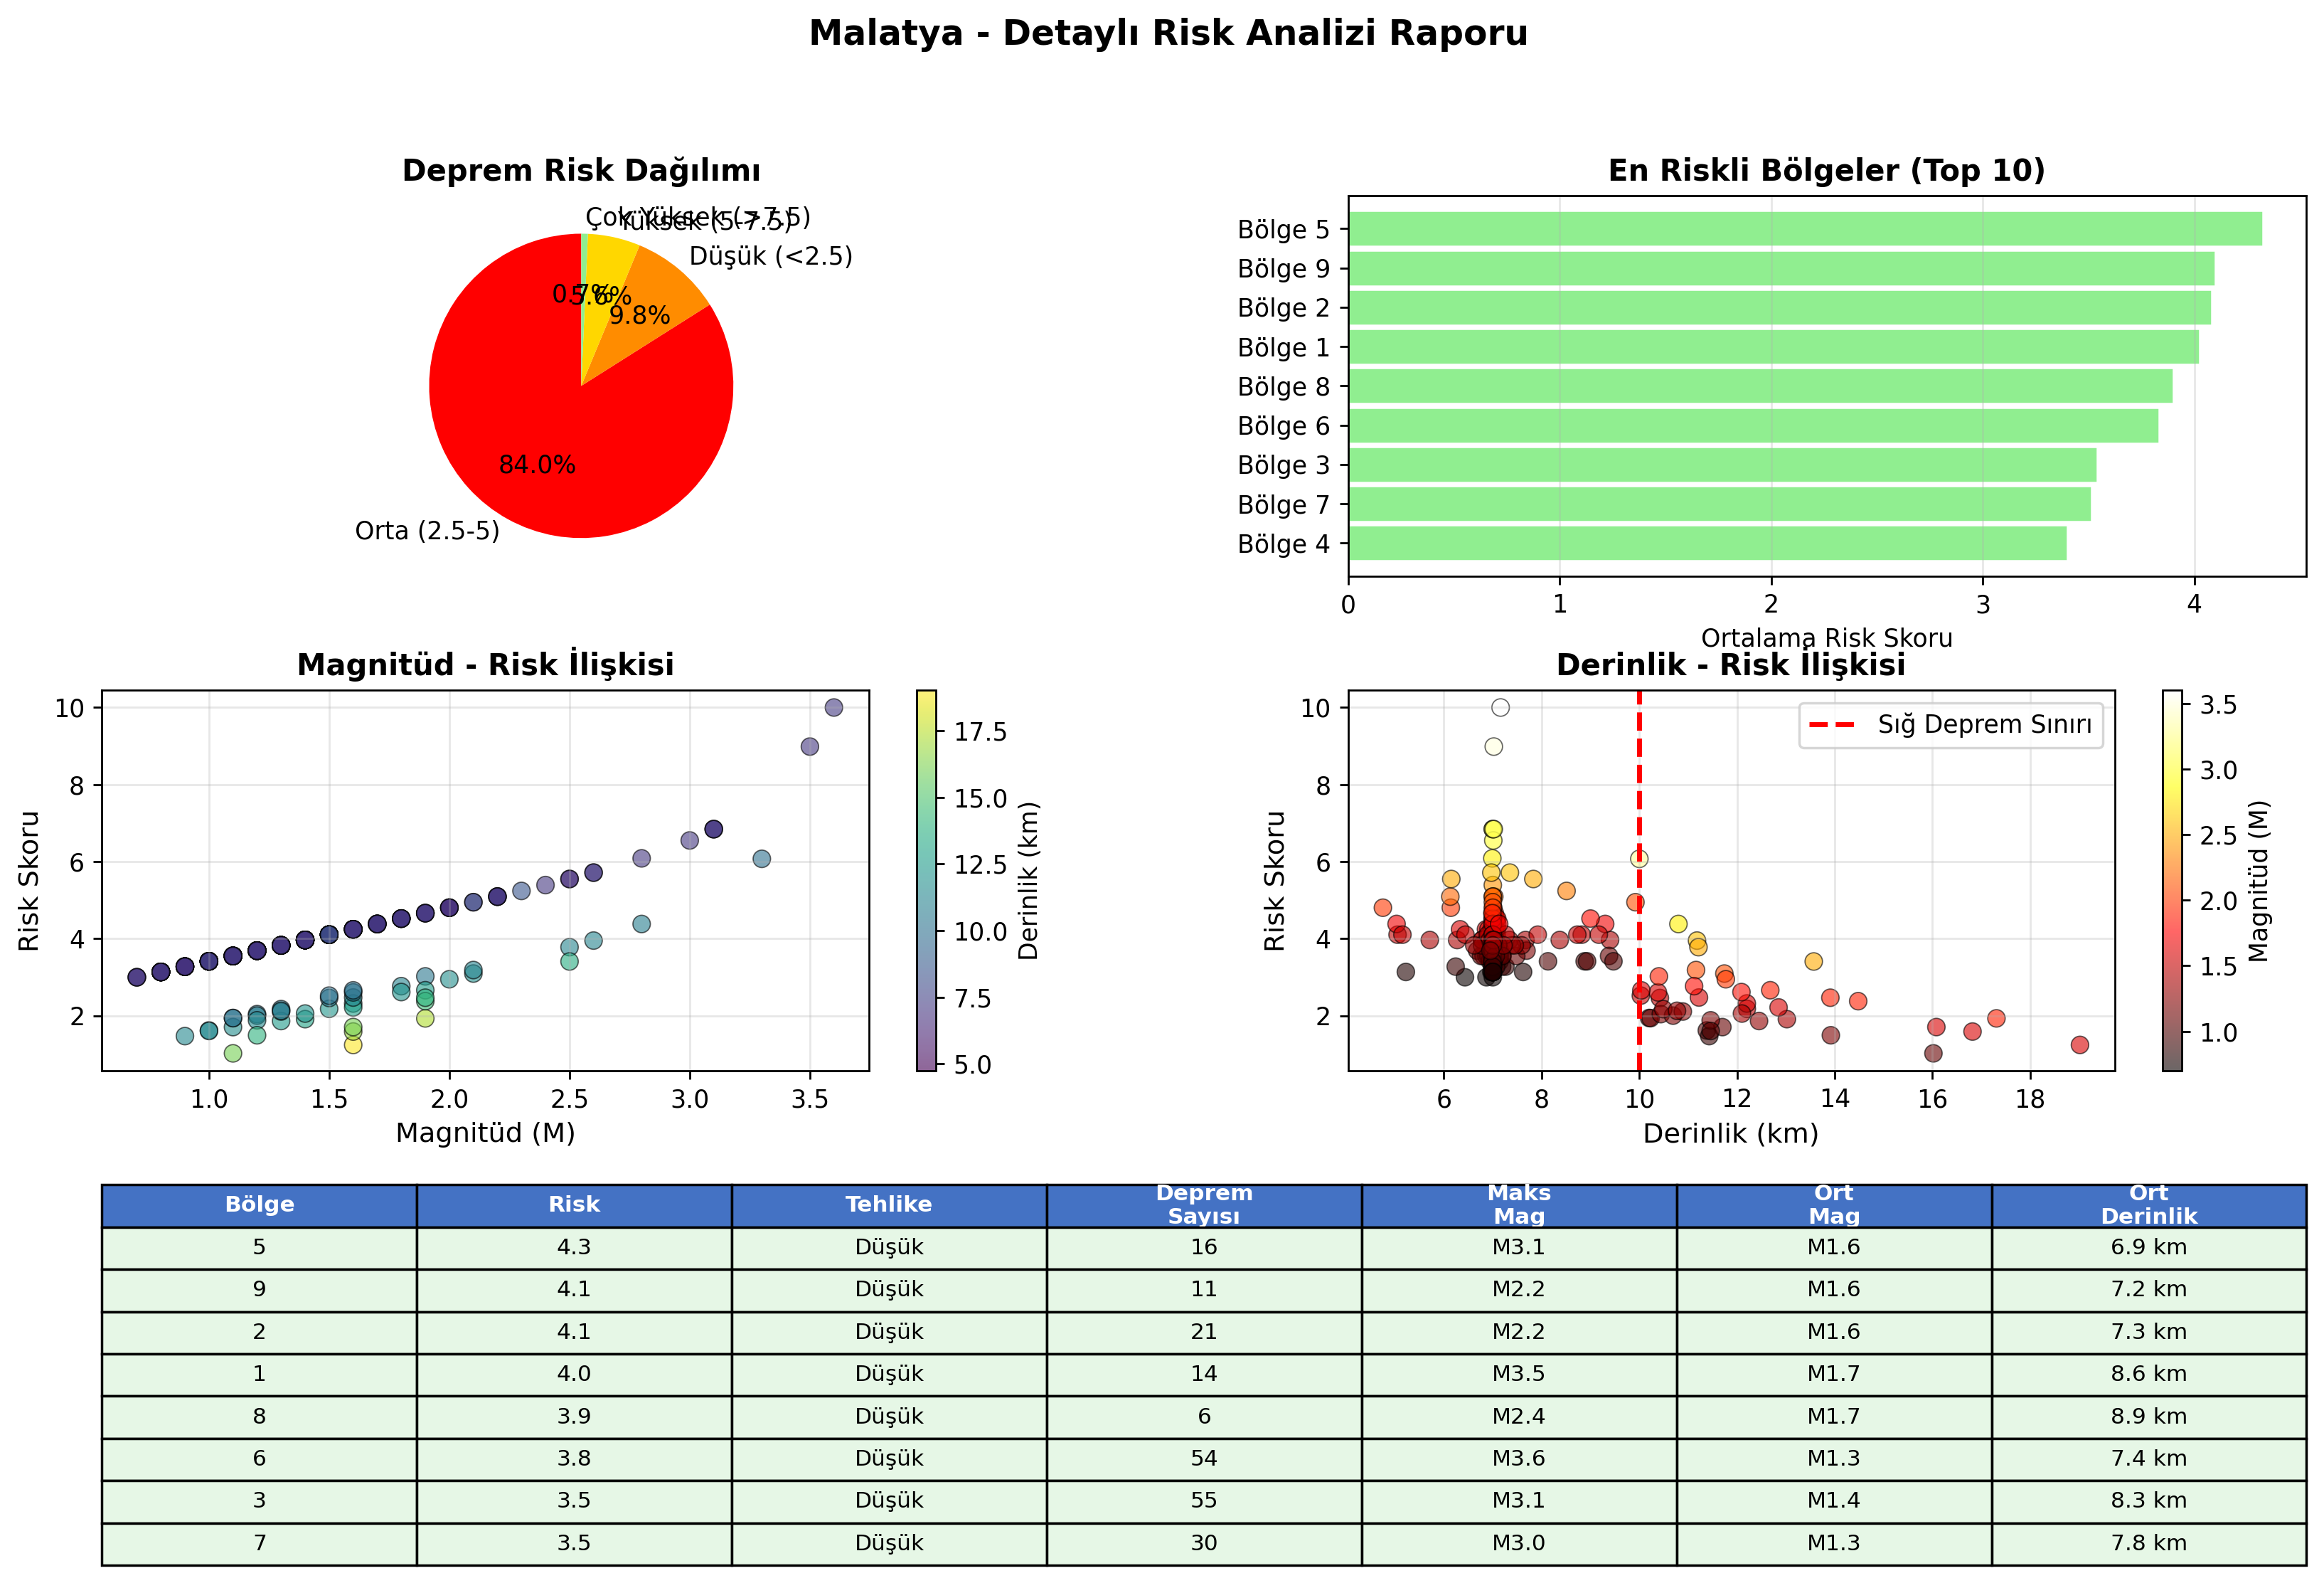This screenshot has height=1583, width=2324.
Task: Select the bar for Bölge 1
Action: [x=1774, y=347]
